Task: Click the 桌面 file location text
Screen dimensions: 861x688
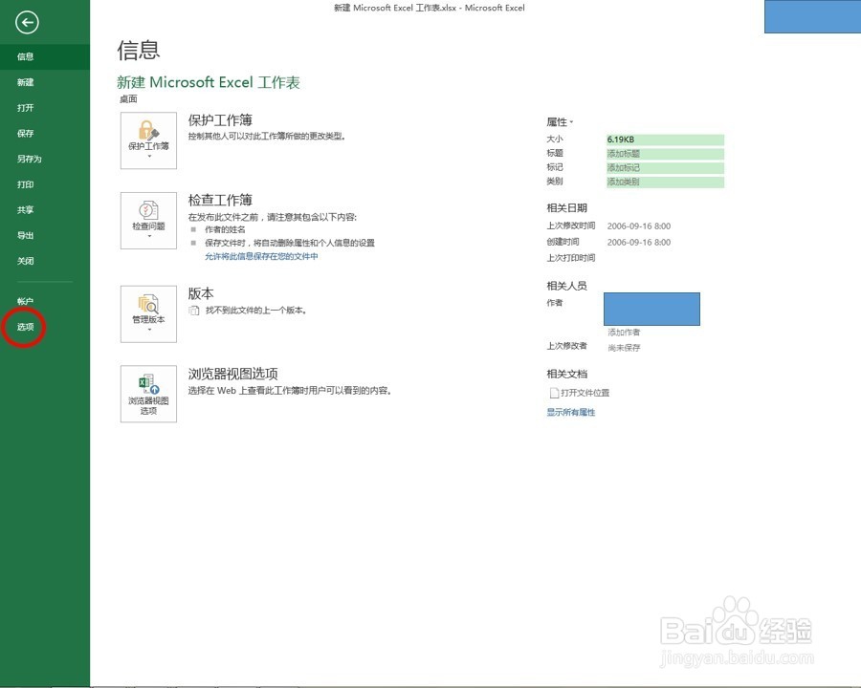Action: 128,99
